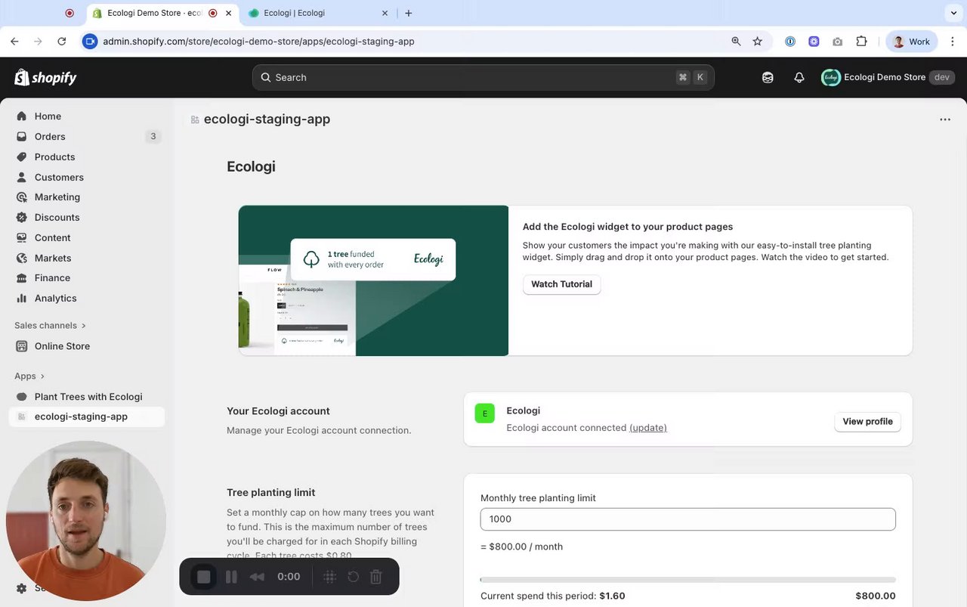The width and height of the screenshot is (967, 607).
Task: Click the Shopify search field
Action: pyautogui.click(x=483, y=77)
